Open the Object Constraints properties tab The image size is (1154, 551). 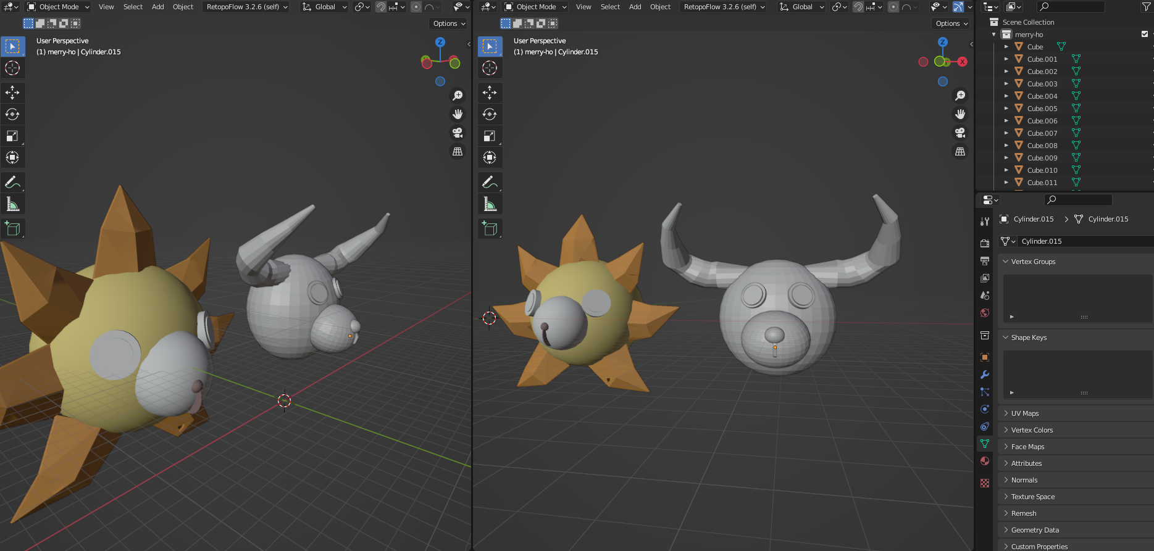click(x=985, y=426)
